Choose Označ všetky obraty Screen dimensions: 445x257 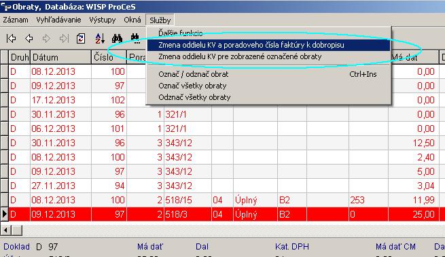pos(268,86)
